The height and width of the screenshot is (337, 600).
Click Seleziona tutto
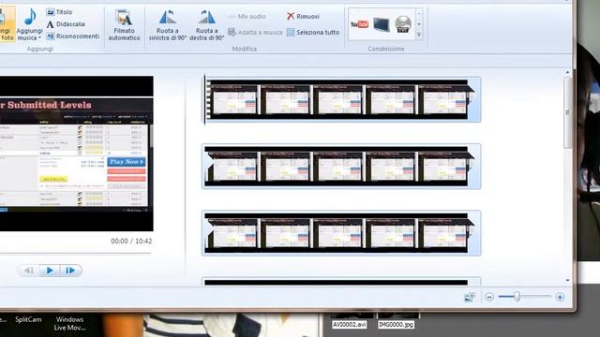pos(313,33)
